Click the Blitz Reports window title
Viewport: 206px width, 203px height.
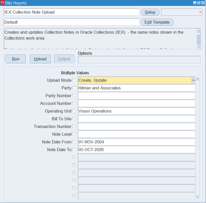(16, 3)
